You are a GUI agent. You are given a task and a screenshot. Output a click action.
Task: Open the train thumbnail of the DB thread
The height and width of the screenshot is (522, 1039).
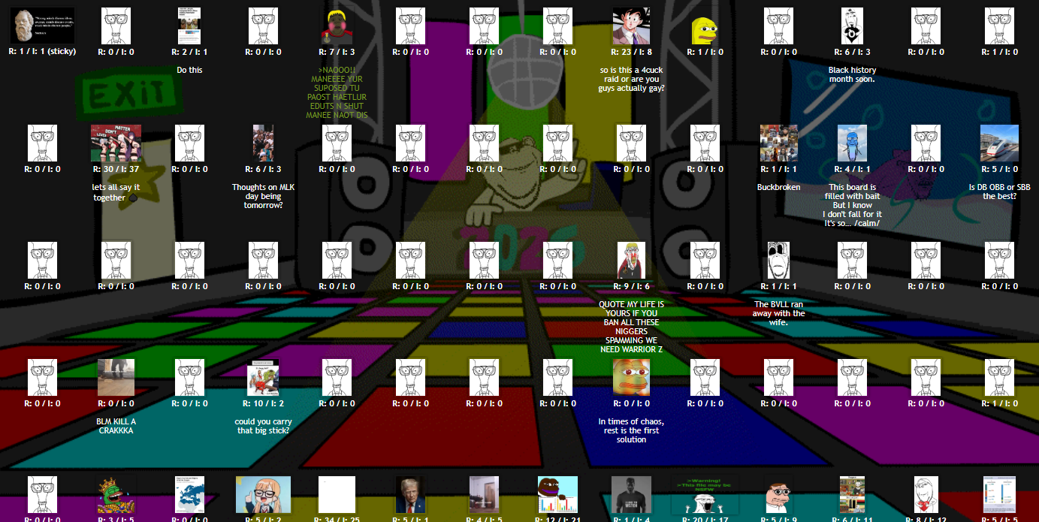999,143
